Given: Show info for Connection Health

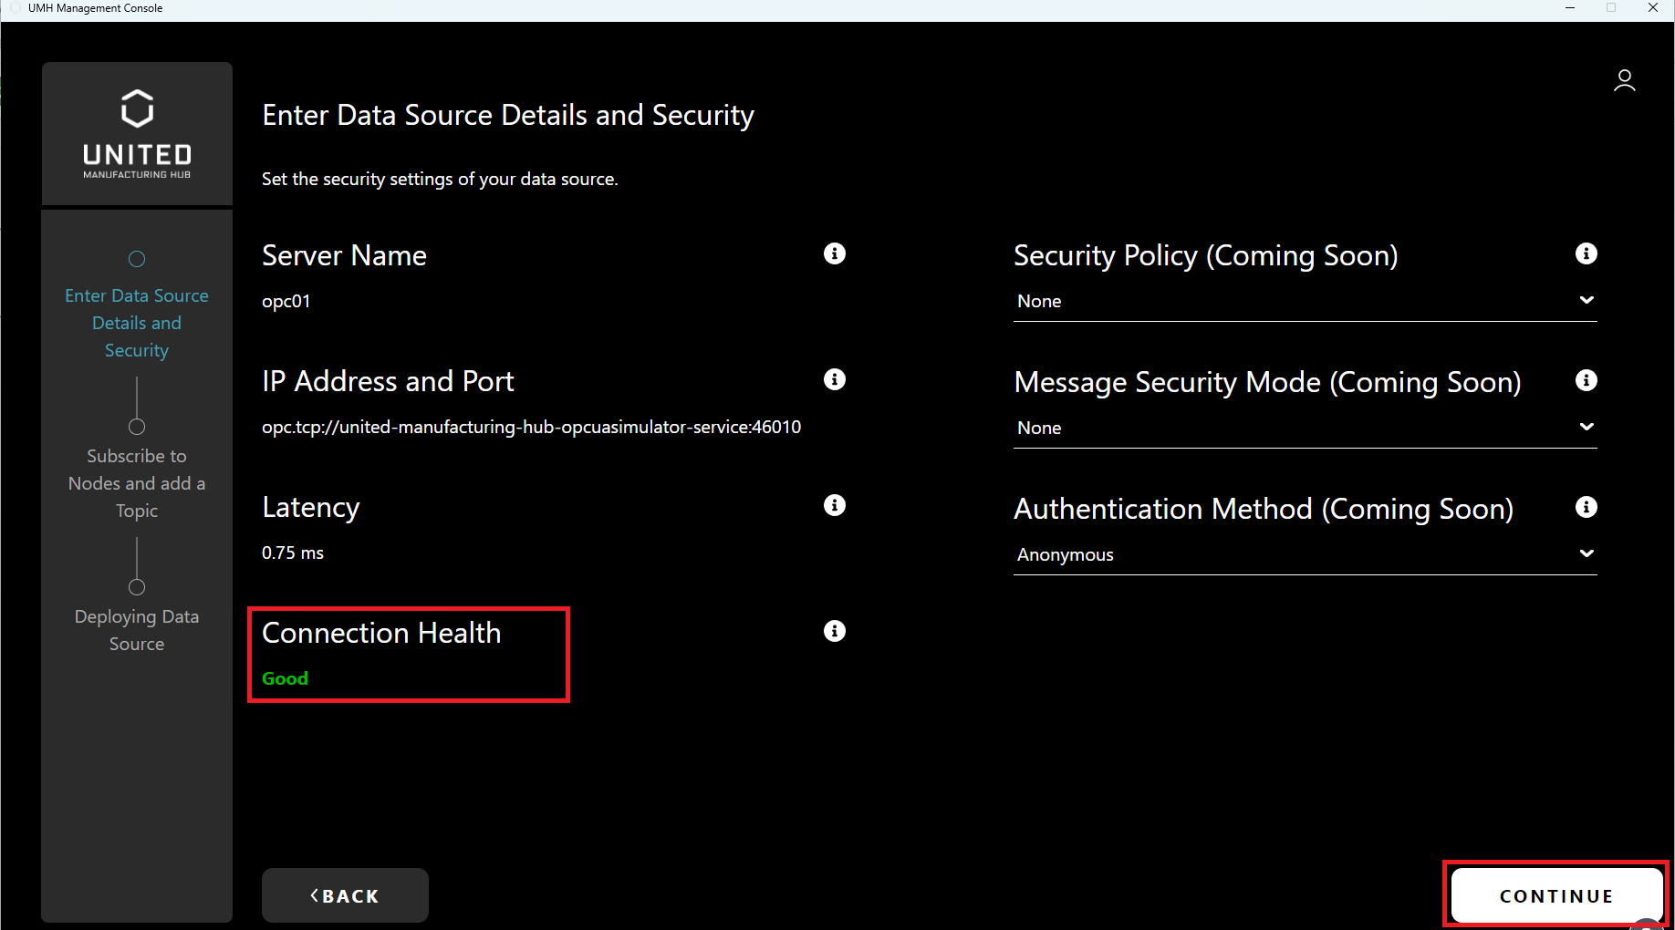Looking at the screenshot, I should [x=834, y=631].
